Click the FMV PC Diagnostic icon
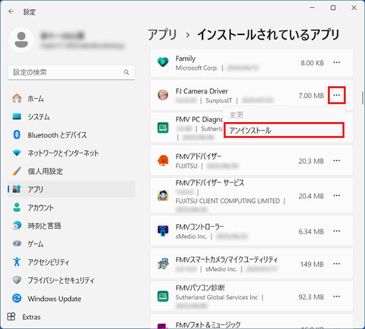The width and height of the screenshot is (365, 329). click(163, 128)
